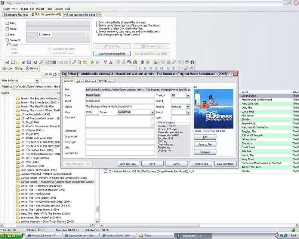The image size is (299, 239).
Task: Click the purple up triangle toolbar icon
Action: click(111, 62)
